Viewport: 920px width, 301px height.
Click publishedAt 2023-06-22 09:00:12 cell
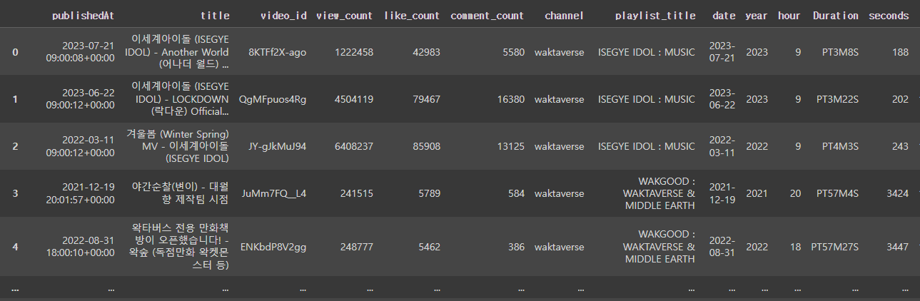coord(80,99)
